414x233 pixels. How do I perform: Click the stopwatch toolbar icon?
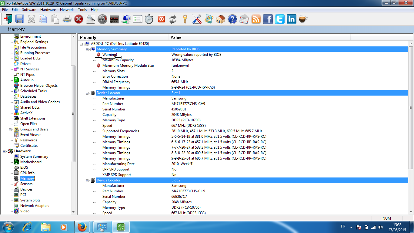149,19
